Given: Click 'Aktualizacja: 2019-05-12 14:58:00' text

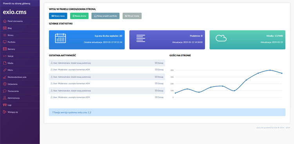Looking at the screenshot, I should (187, 43).
